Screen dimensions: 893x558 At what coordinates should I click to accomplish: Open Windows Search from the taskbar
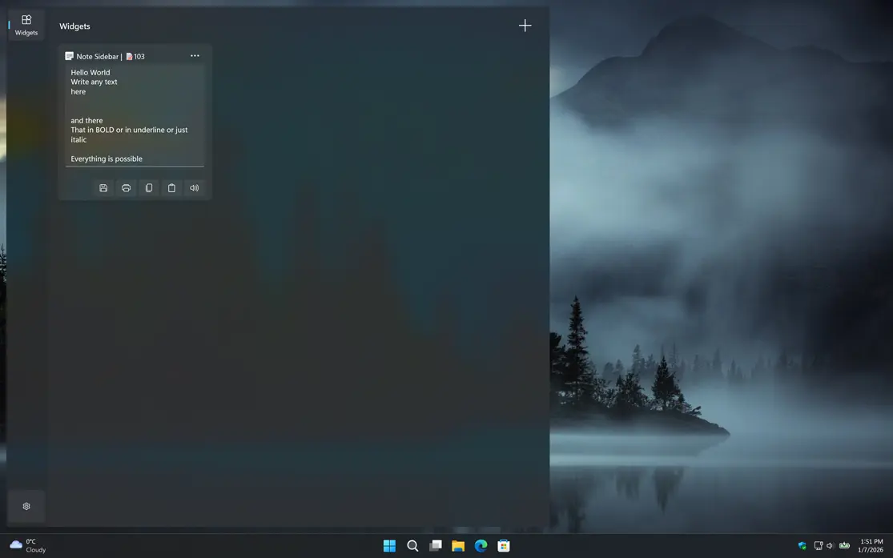click(412, 545)
